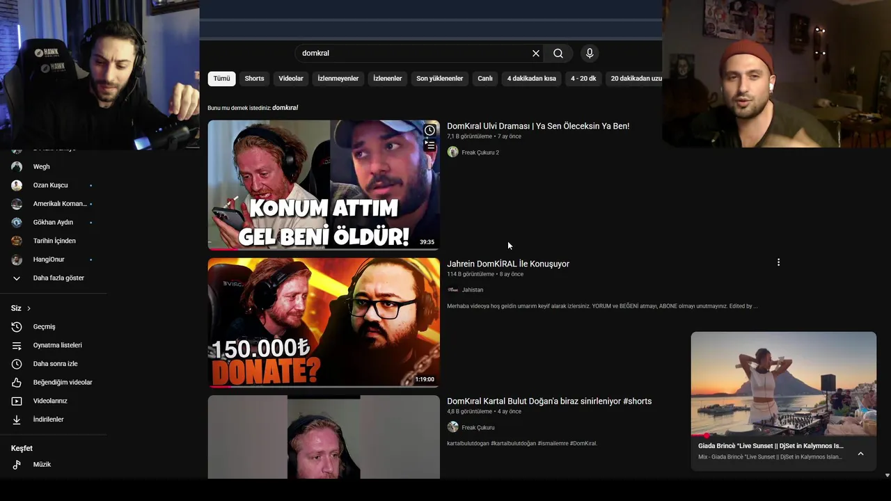Click the HangiOnur channel avatar
This screenshot has height=501, width=891.
[17, 260]
